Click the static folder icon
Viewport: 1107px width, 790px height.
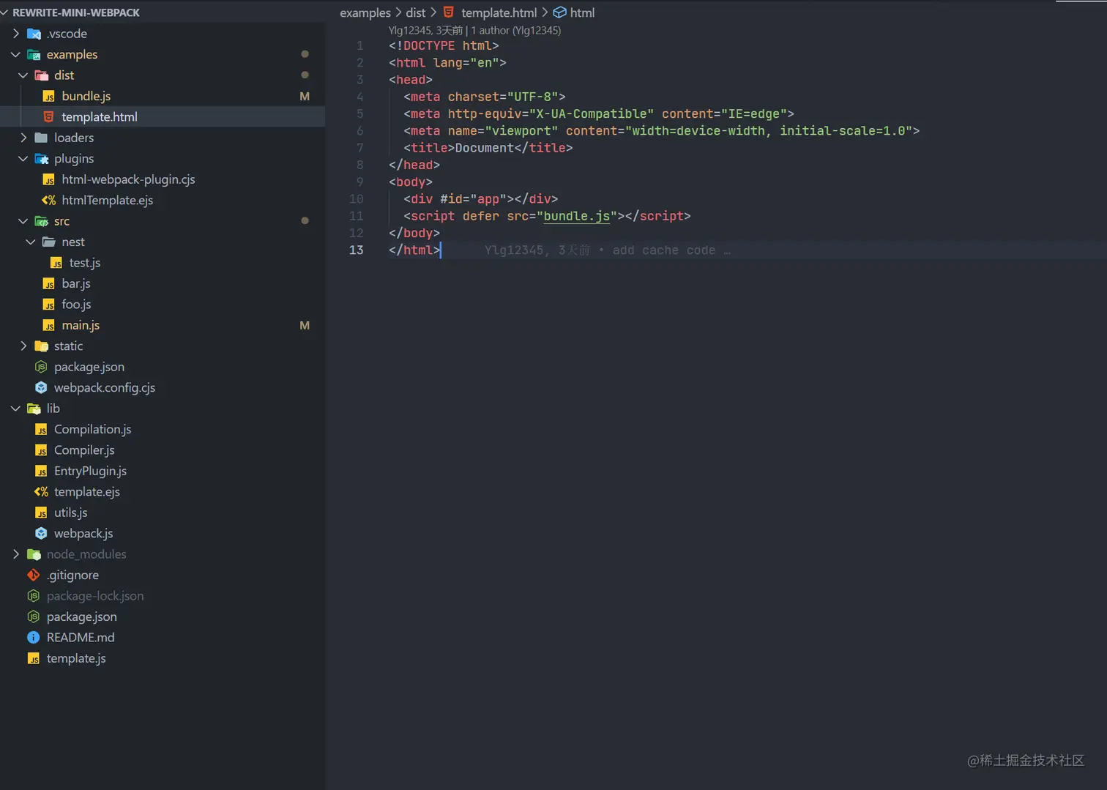pos(42,346)
